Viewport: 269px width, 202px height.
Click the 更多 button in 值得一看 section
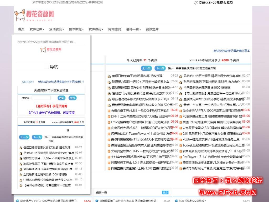pos(165,193)
